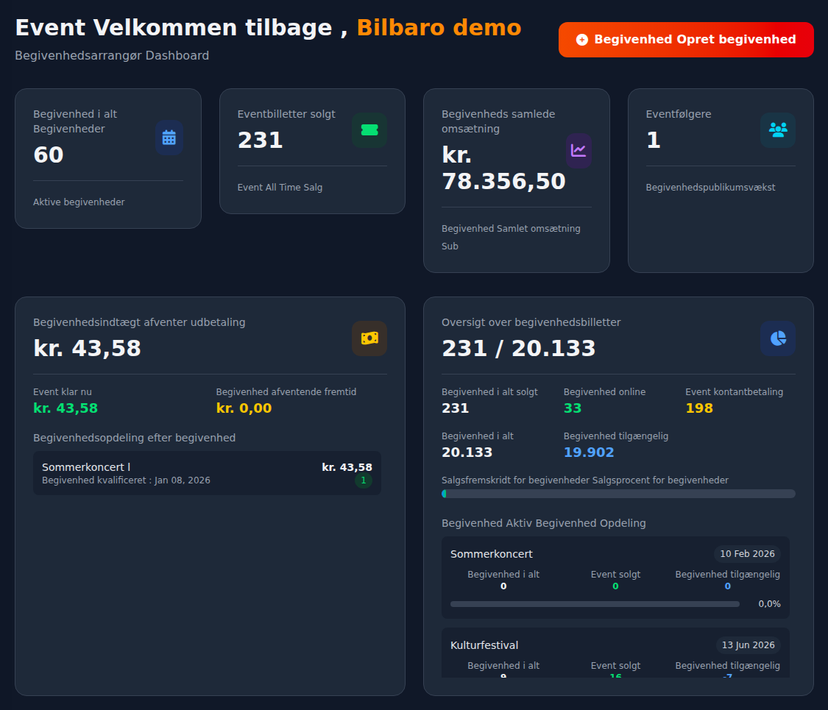Click the Eventfølgere value 1
This screenshot has height=710, width=828.
click(654, 140)
